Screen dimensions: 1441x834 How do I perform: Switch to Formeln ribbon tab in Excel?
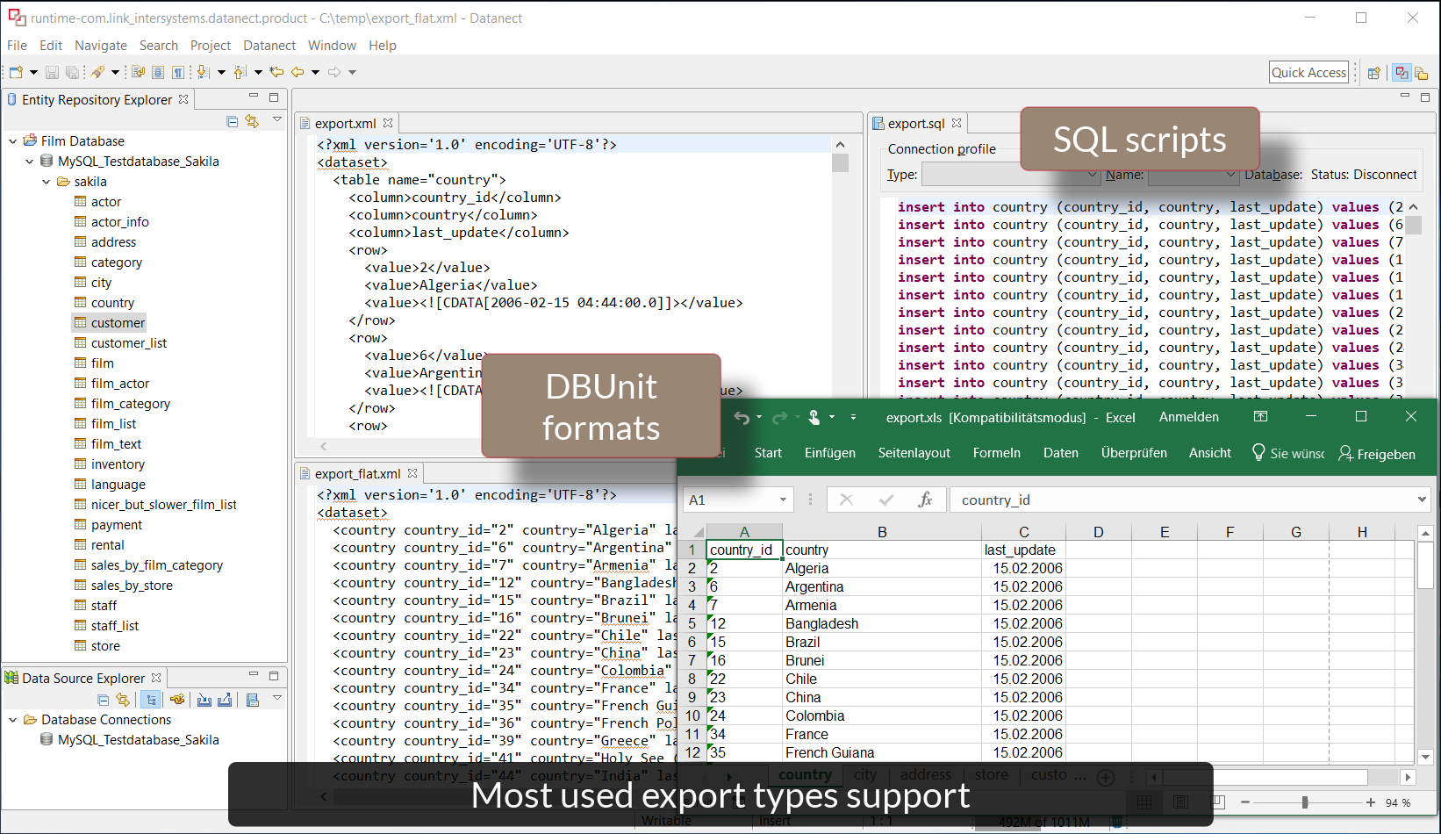click(996, 453)
